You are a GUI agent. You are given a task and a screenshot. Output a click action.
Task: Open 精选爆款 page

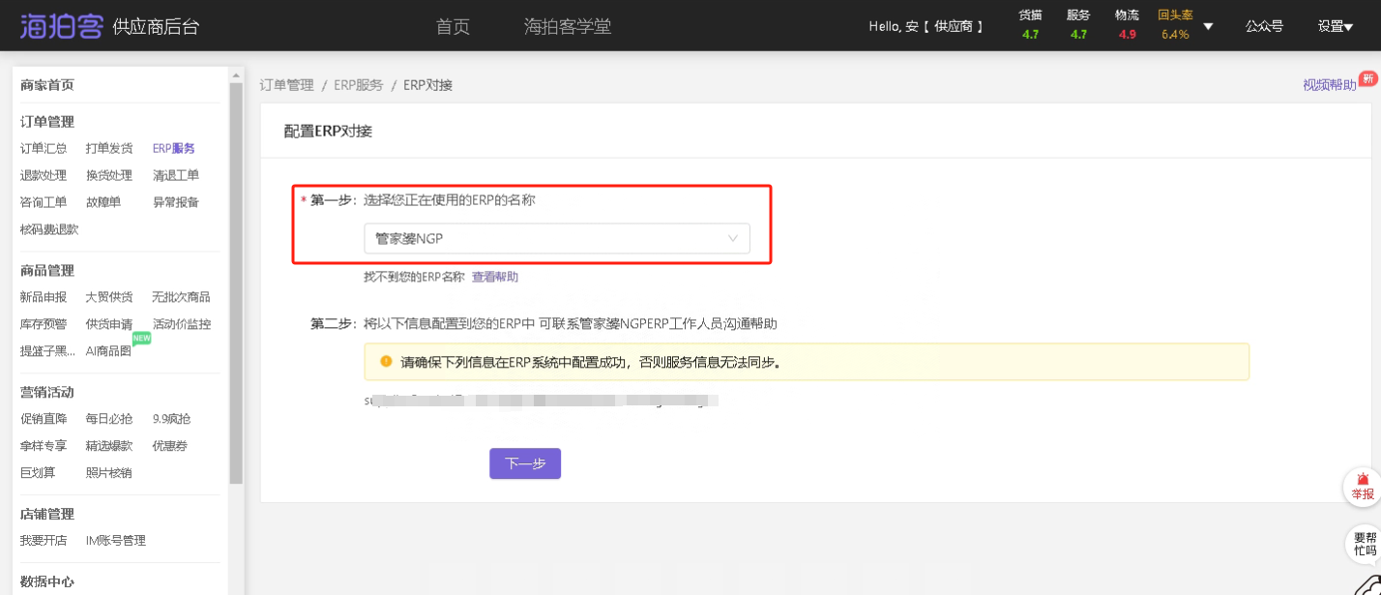tap(109, 446)
